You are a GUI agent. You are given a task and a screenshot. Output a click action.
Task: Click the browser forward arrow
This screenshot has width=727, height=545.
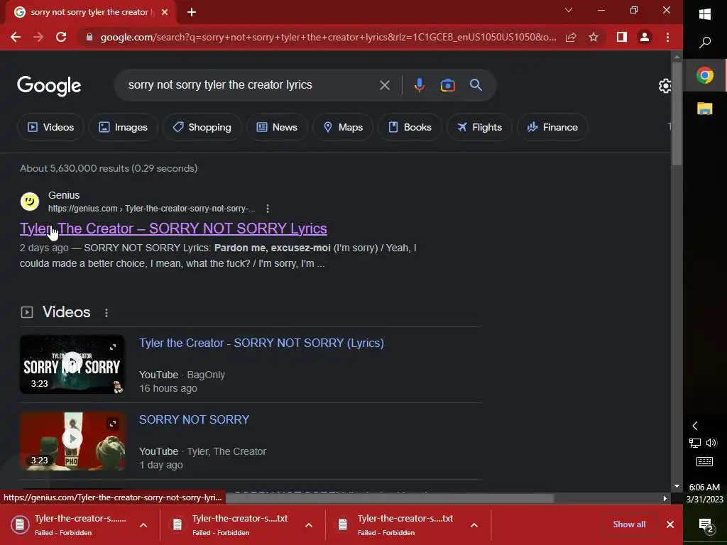(38, 37)
